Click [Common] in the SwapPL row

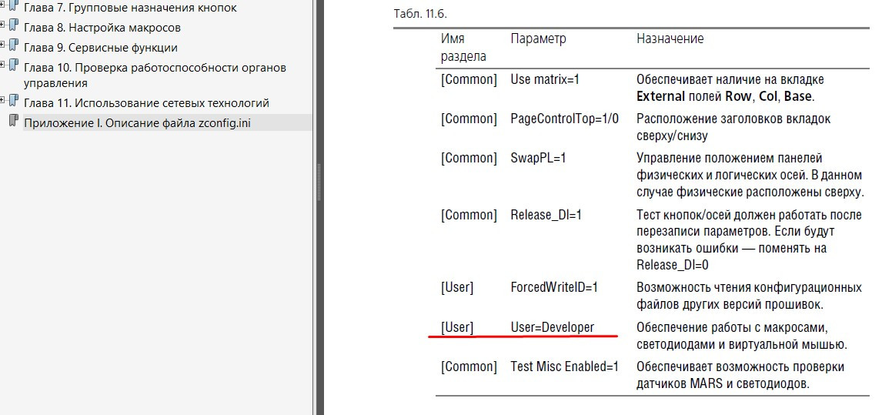coord(469,159)
